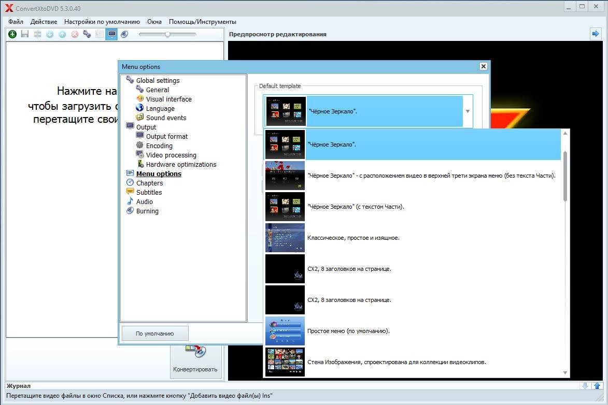This screenshot has height=405, width=608.
Task: Click the speech bubble icon beside Subtitles
Action: pyautogui.click(x=130, y=191)
